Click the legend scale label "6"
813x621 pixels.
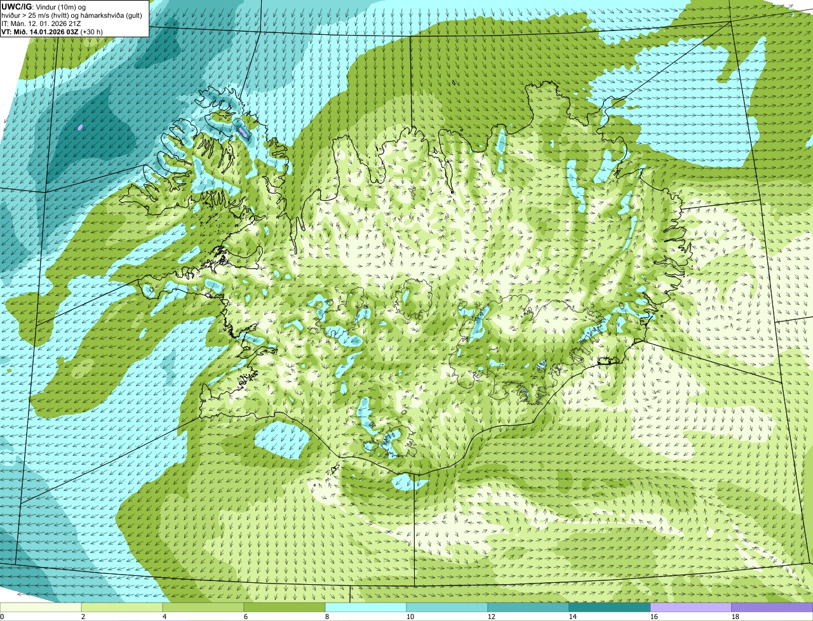click(246, 617)
